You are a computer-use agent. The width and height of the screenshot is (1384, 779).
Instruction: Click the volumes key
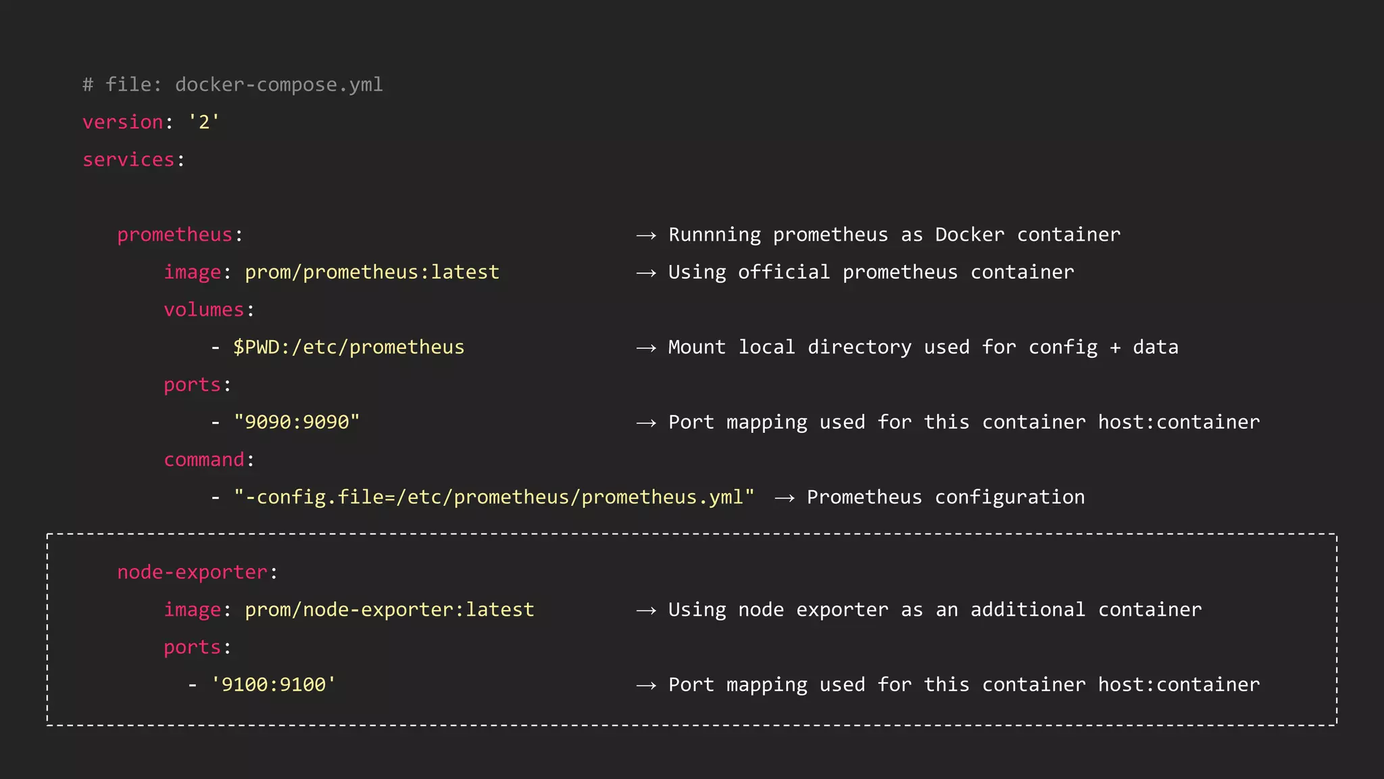(x=203, y=310)
